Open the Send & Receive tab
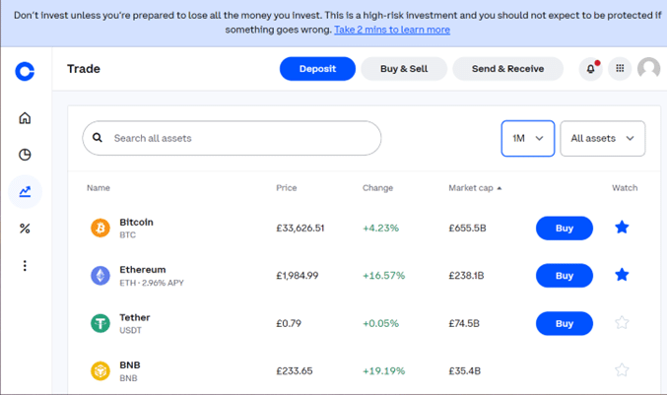The image size is (667, 395). tap(508, 69)
